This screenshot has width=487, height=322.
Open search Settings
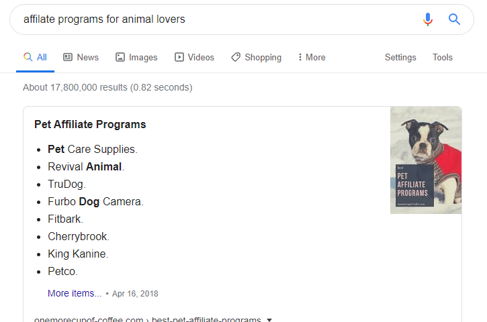click(400, 58)
